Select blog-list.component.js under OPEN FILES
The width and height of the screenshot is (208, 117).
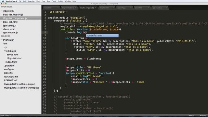point(15,18)
